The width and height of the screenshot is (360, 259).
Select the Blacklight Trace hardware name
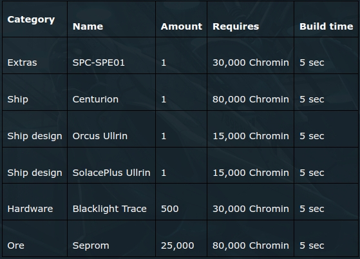point(109,209)
